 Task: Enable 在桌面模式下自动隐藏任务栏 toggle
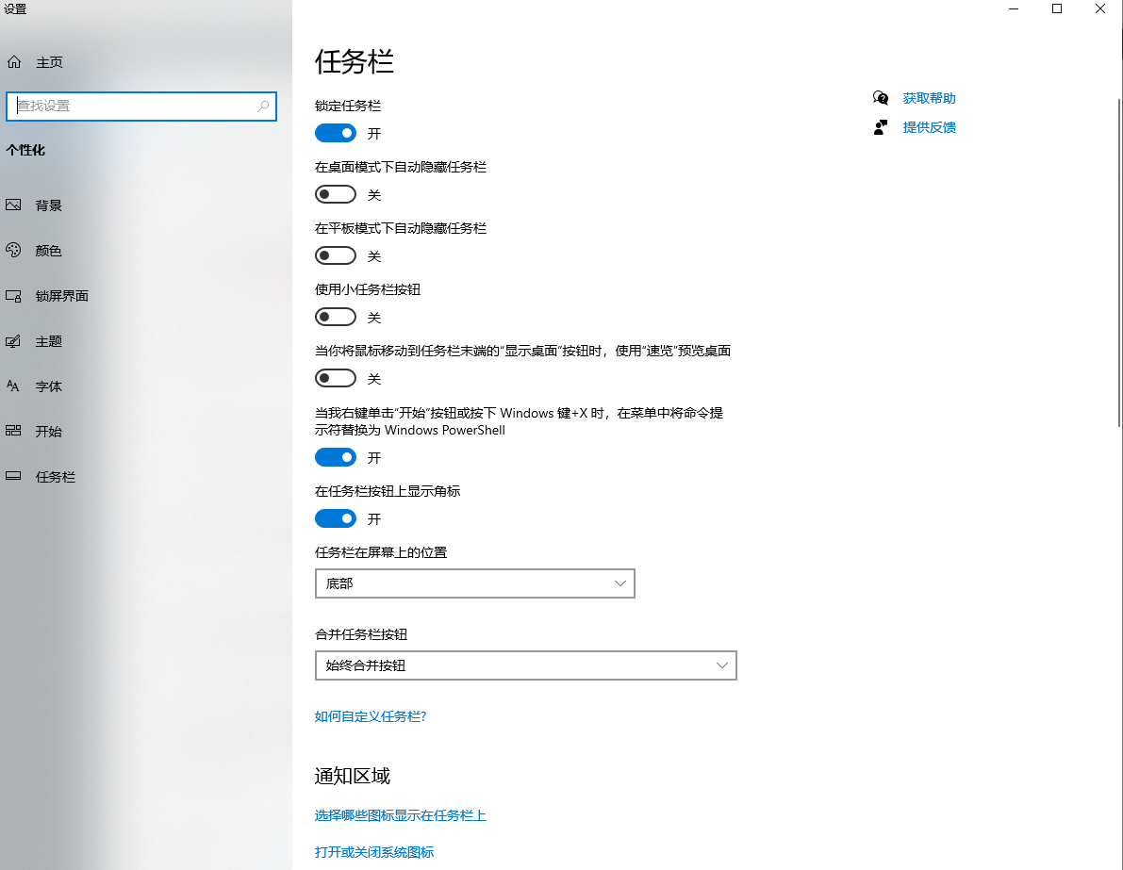click(x=336, y=195)
